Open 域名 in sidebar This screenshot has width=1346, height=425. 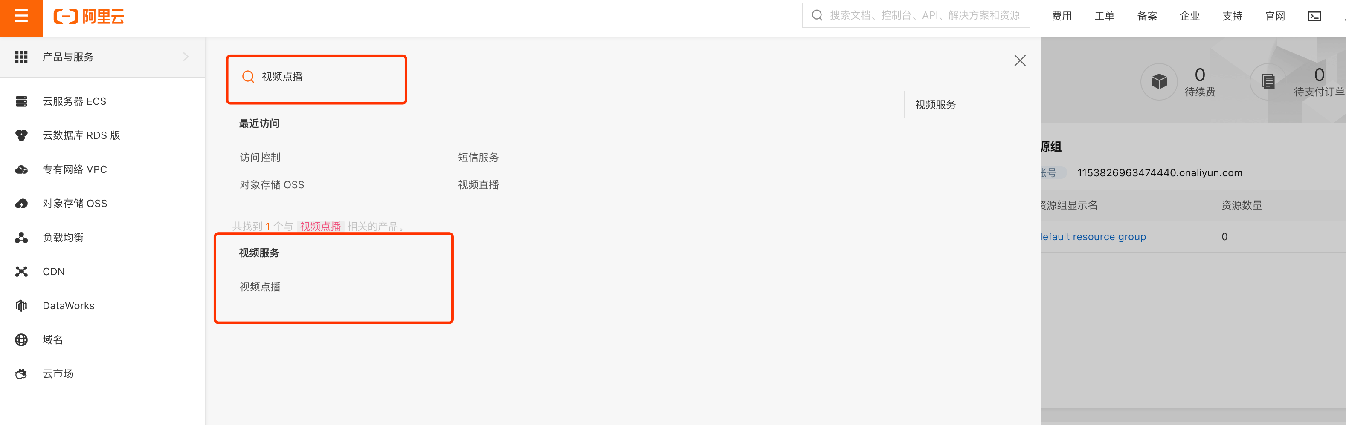53,340
